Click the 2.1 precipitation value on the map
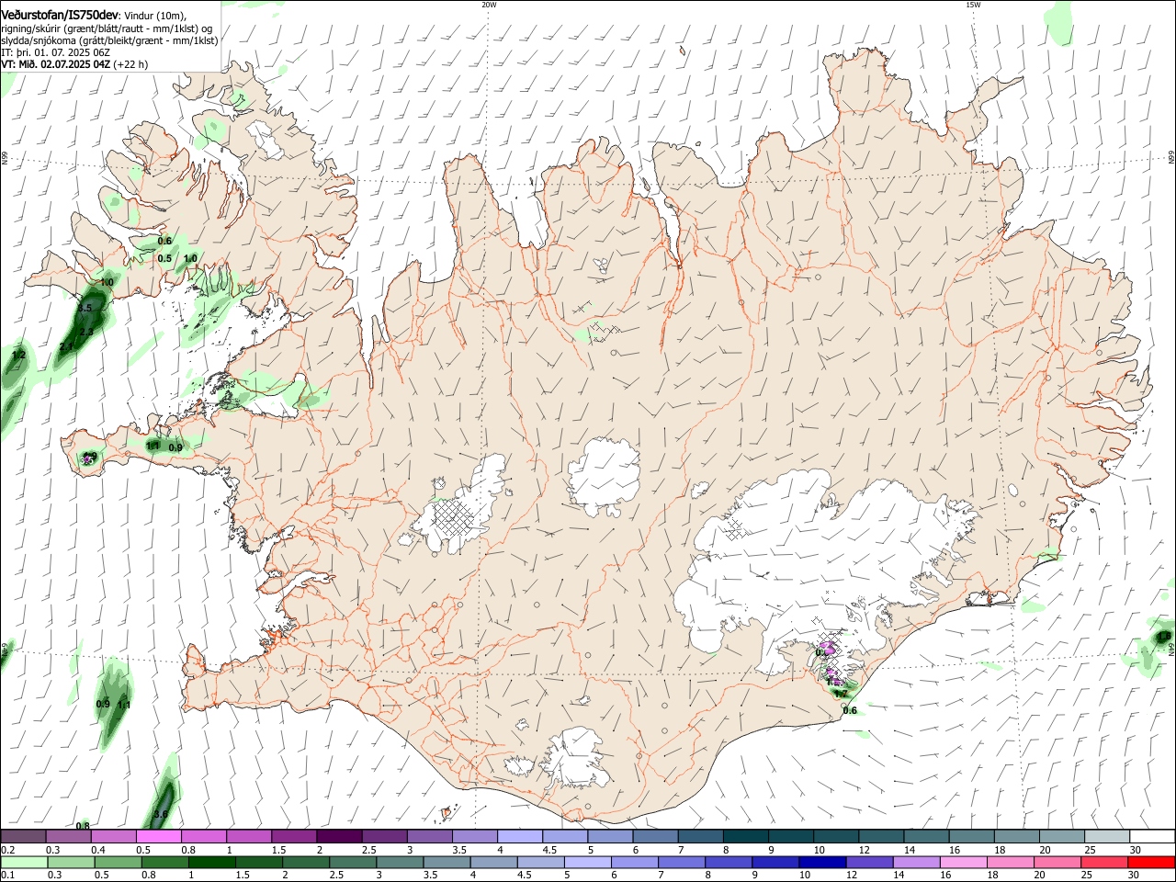Viewport: 1176px width, 882px height. pyautogui.click(x=66, y=346)
